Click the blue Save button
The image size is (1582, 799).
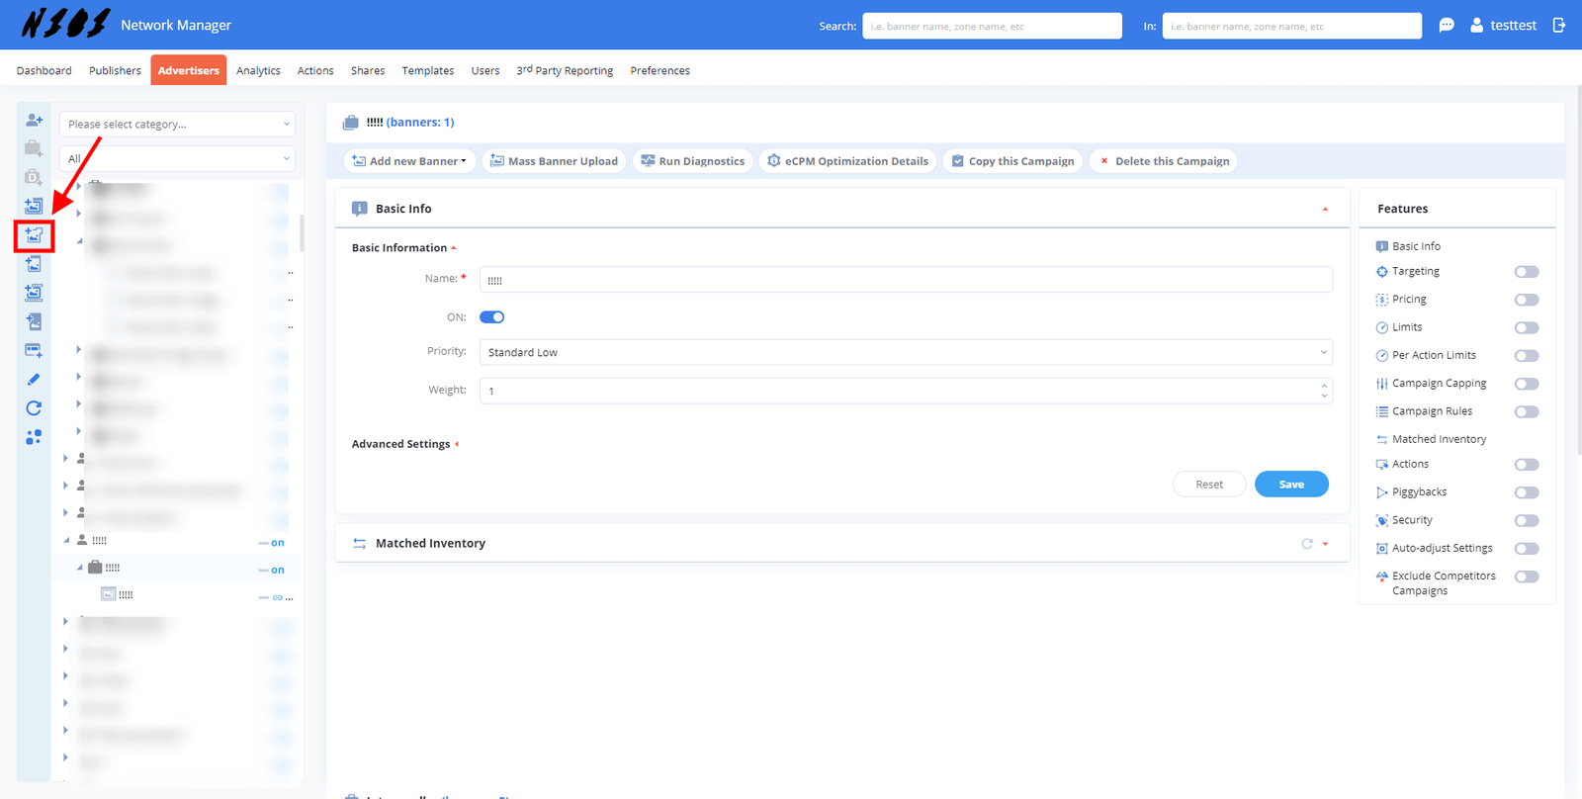(1291, 485)
